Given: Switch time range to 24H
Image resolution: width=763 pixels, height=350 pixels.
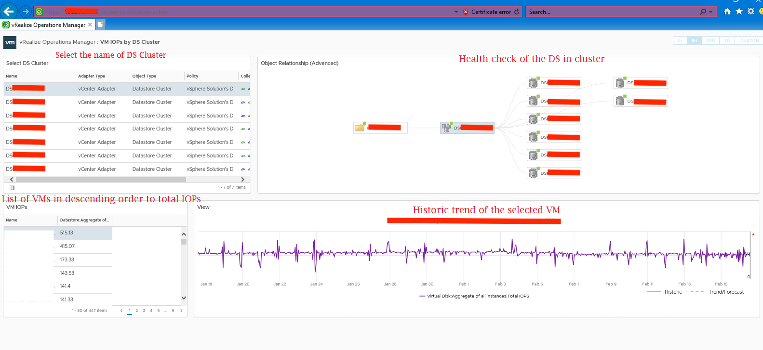Looking at the screenshot, I should coord(710,41).
